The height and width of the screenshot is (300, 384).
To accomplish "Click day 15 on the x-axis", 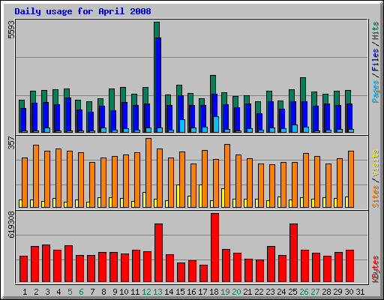I will [x=180, y=292].
